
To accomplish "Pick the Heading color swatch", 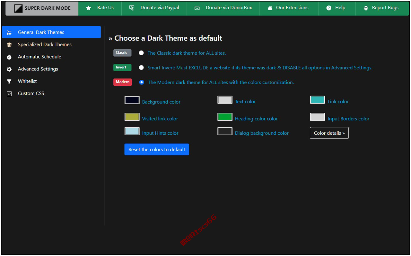I will click(225, 117).
